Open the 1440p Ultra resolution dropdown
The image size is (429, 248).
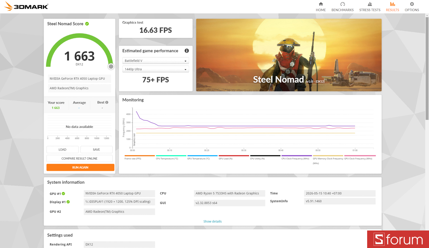click(x=156, y=69)
